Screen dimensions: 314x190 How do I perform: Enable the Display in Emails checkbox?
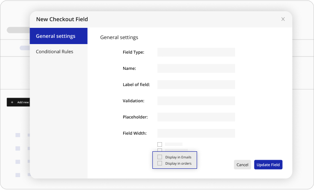coord(160,157)
